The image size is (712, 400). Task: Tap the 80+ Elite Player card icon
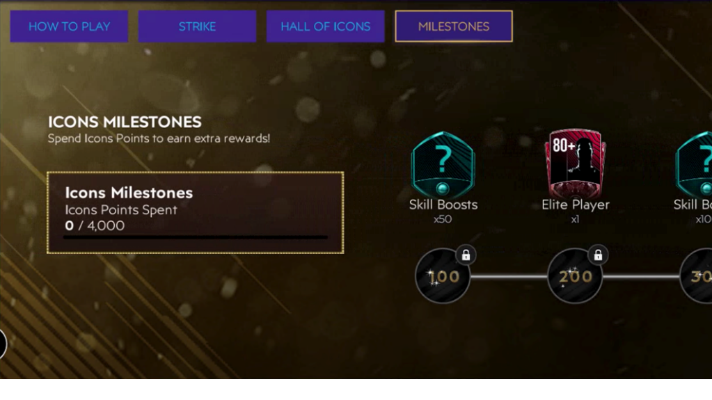[575, 163]
